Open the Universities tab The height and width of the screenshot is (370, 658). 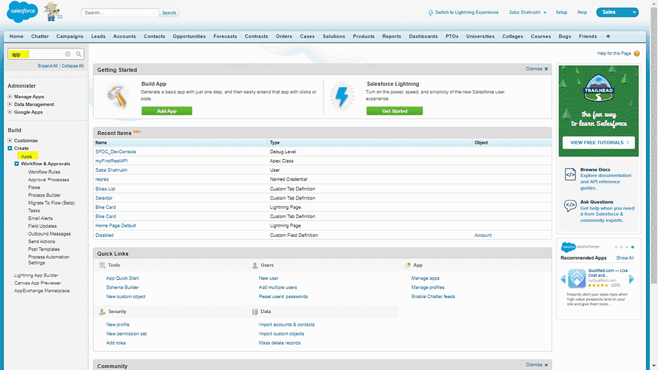coord(481,36)
